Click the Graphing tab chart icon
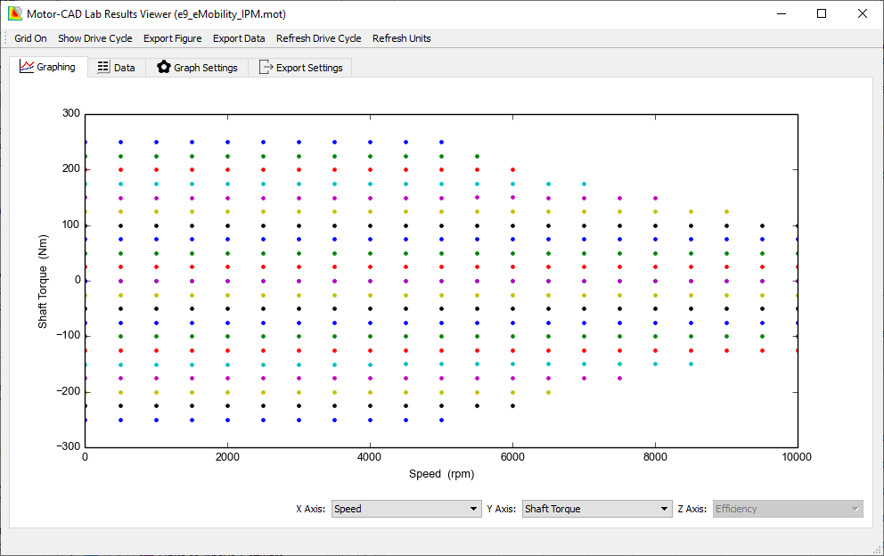The width and height of the screenshot is (884, 556). tap(27, 67)
